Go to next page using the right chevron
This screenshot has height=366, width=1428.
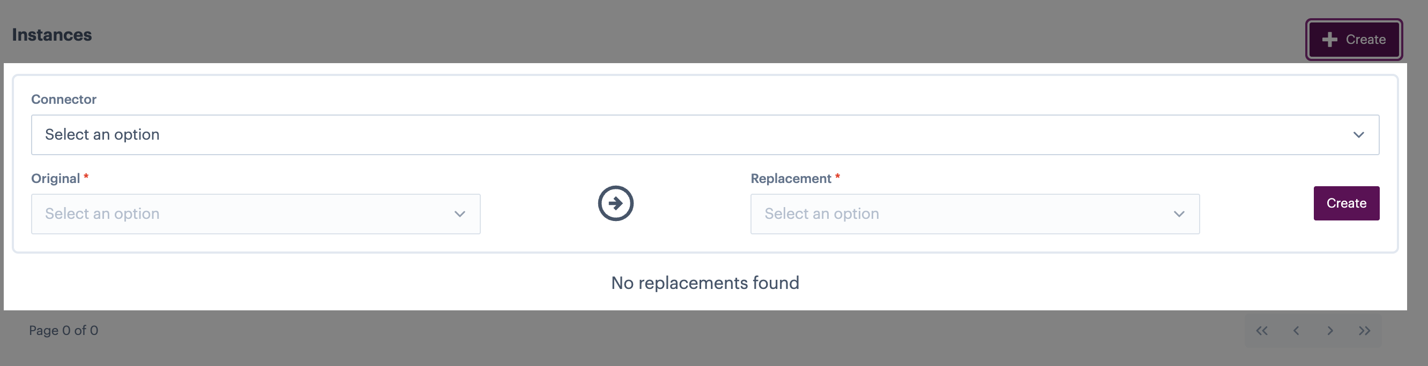(1330, 331)
